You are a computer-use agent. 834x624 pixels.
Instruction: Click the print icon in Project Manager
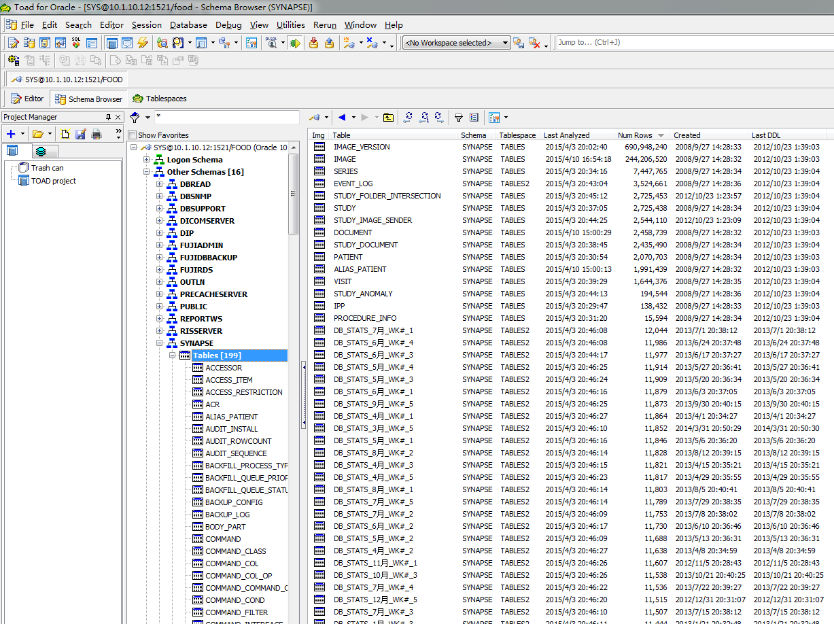point(97,134)
